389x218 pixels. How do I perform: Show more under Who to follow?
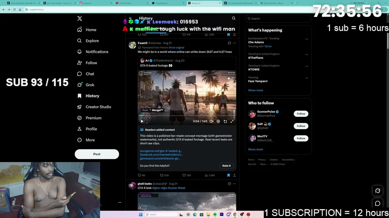coord(255,149)
